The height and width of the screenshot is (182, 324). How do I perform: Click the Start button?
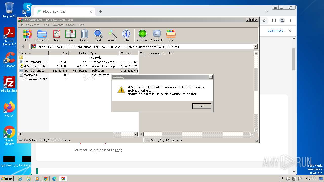7,178
